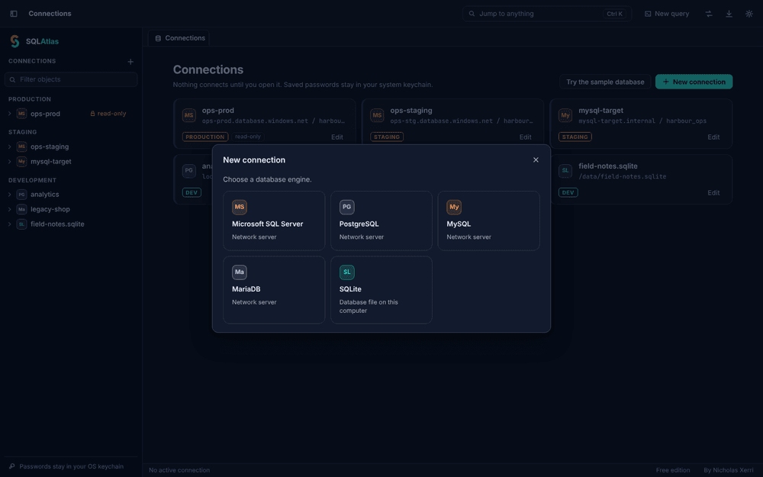
Task: Open the ops-prod connection card
Action: tap(264, 124)
